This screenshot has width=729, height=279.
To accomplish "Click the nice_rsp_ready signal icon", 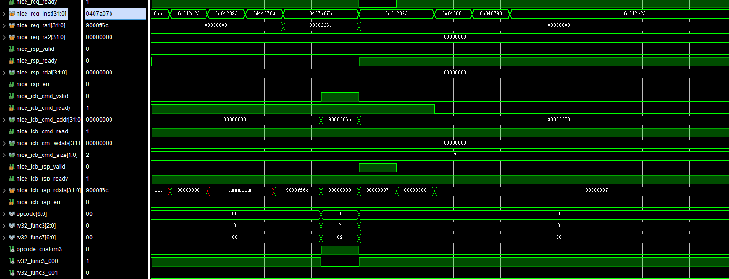I will (12, 61).
